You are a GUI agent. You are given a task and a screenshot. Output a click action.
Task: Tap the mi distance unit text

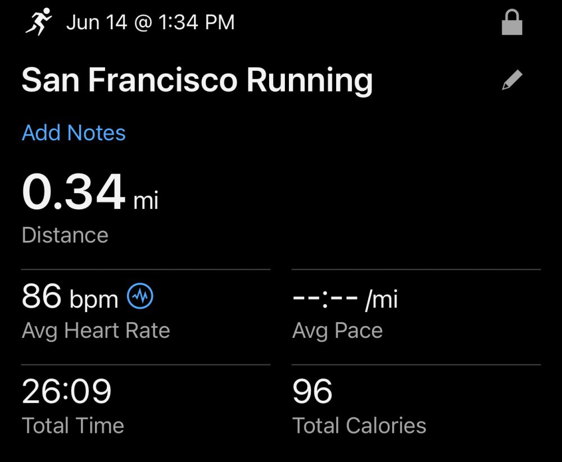pos(146,200)
